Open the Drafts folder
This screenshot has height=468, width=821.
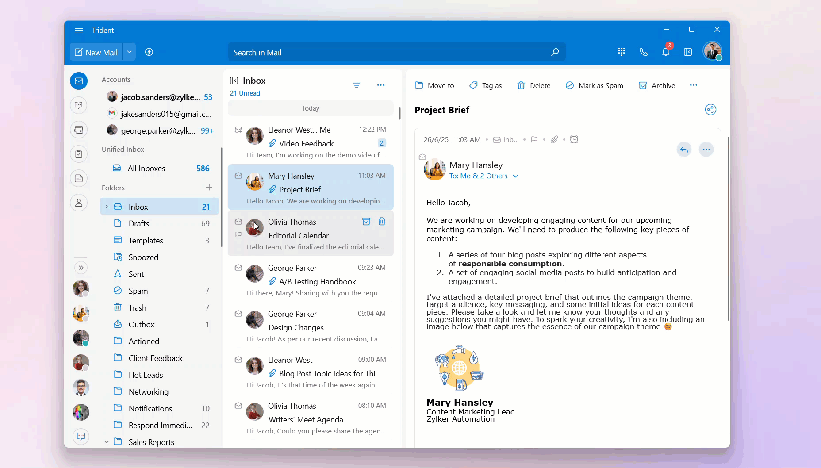click(x=159, y=223)
